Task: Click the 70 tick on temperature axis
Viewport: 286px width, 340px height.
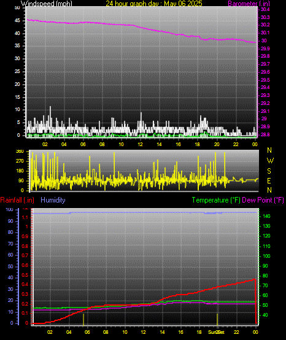Action: [265, 285]
